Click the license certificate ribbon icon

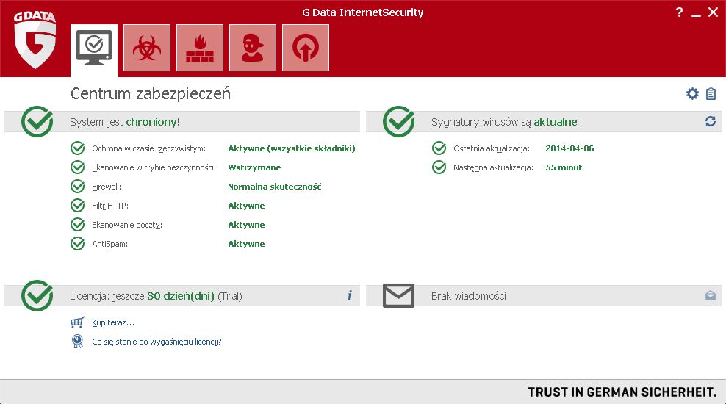[77, 342]
